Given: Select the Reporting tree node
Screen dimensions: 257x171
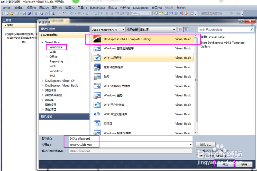Looking at the screenshot, I should click(x=56, y=61).
